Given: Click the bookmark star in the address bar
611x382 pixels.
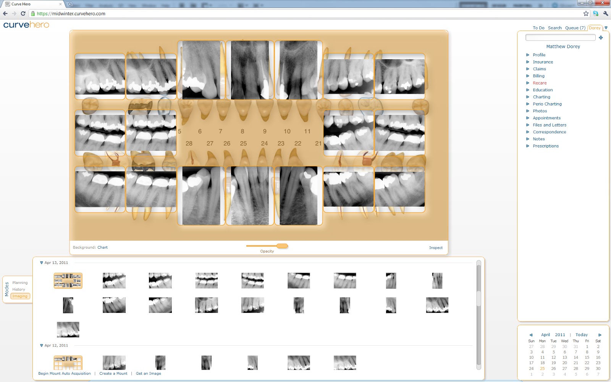Looking at the screenshot, I should pos(587,13).
